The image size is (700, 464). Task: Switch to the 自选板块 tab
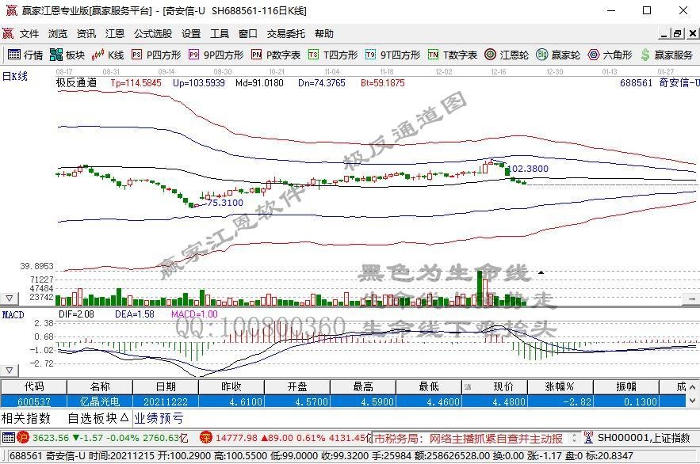(98, 418)
